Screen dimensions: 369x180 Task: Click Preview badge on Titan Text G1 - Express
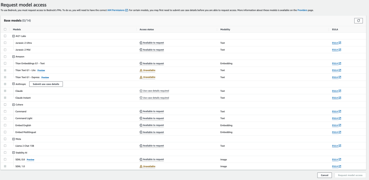[45, 77]
